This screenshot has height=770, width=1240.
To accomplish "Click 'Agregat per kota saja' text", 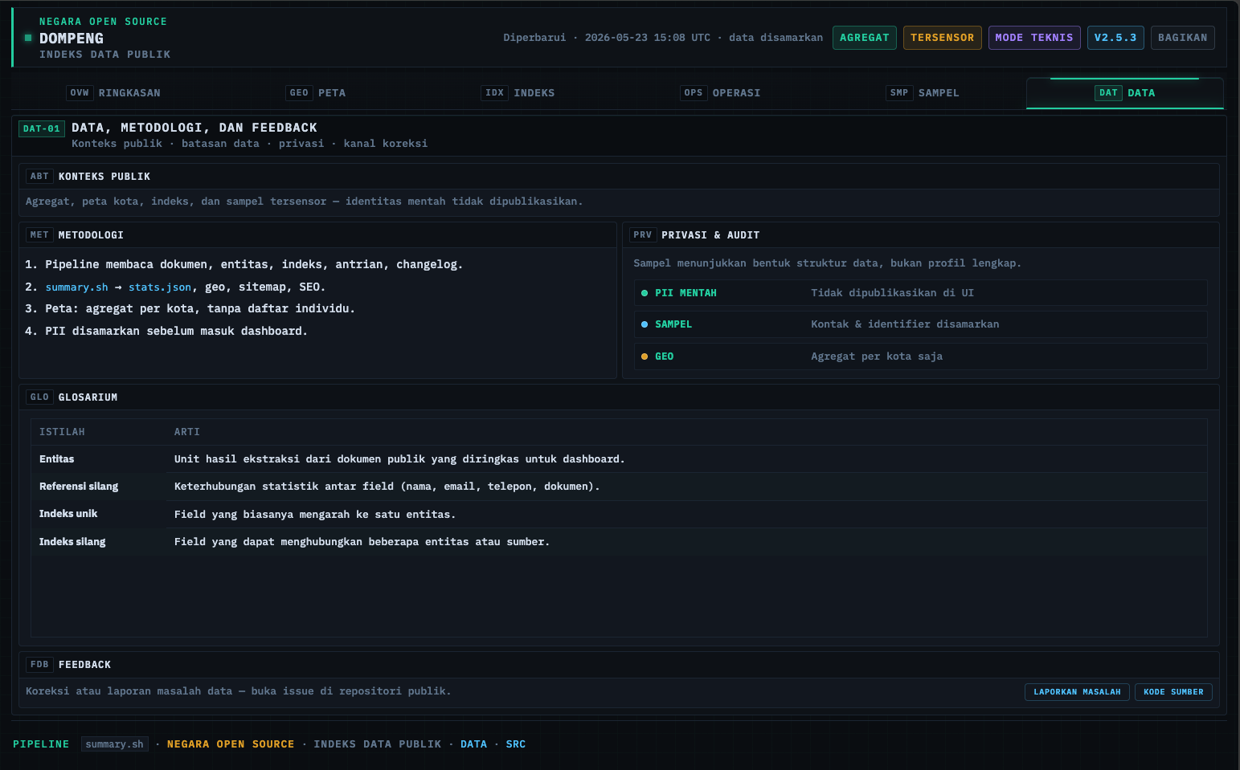I will 877,356.
